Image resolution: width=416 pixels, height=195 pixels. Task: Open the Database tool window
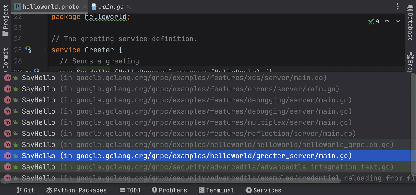pos(410,24)
